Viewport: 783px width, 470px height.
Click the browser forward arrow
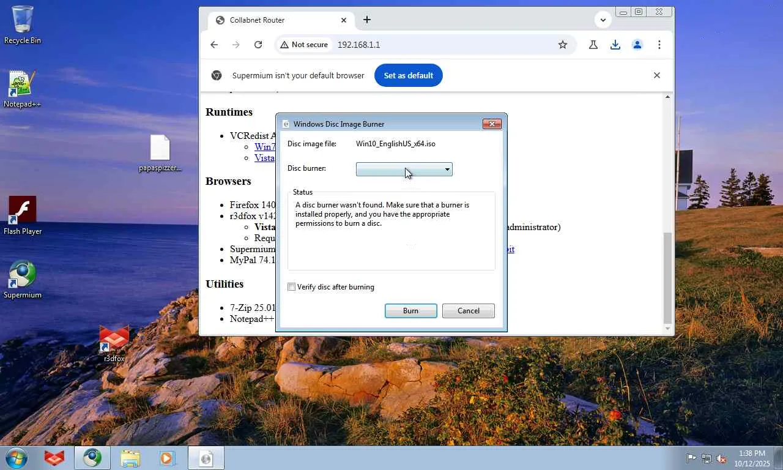(236, 45)
